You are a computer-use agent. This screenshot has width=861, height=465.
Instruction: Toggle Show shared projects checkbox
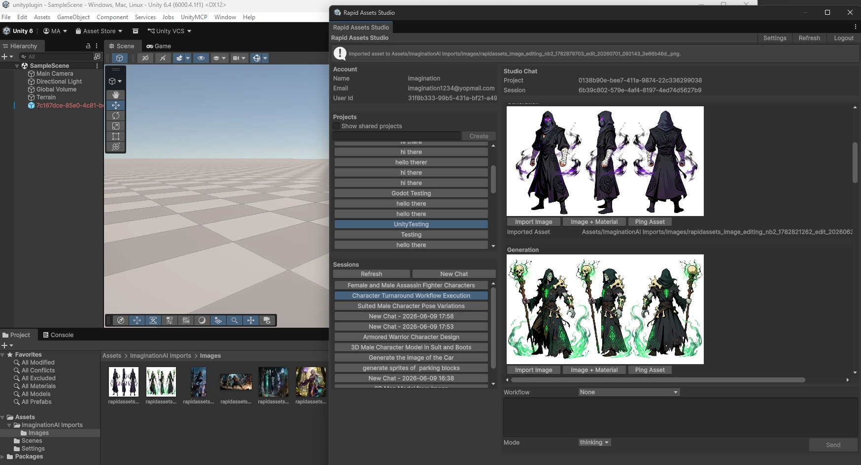(337, 126)
